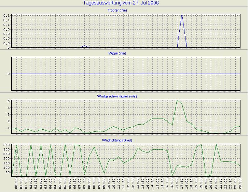Click the '50' wind direction axis label
The image size is (248, 192).
coord(7,172)
